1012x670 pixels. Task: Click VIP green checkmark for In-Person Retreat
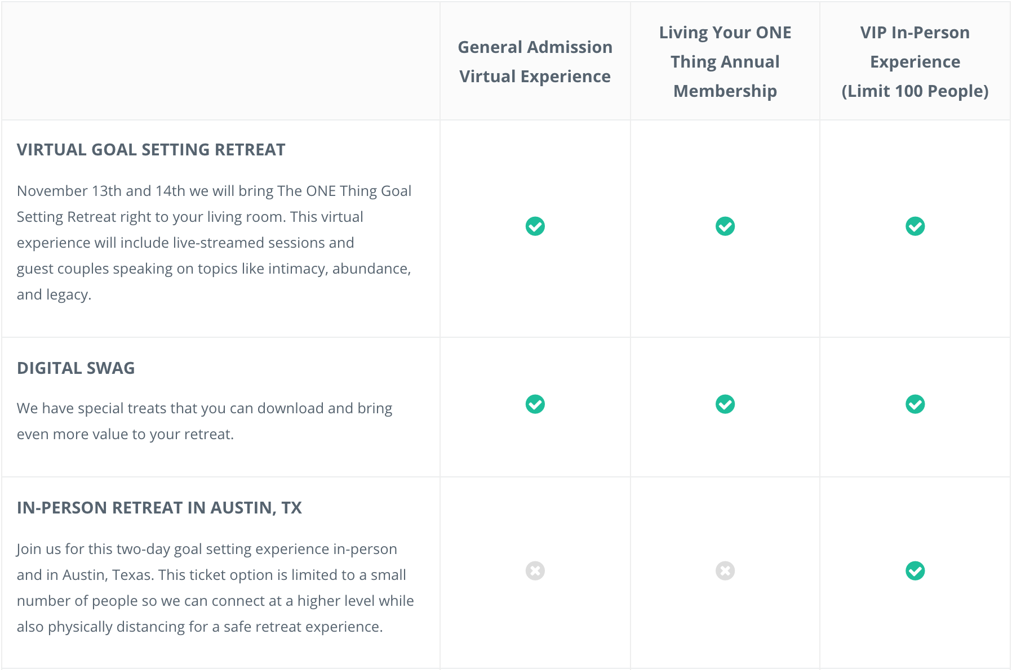click(x=915, y=571)
